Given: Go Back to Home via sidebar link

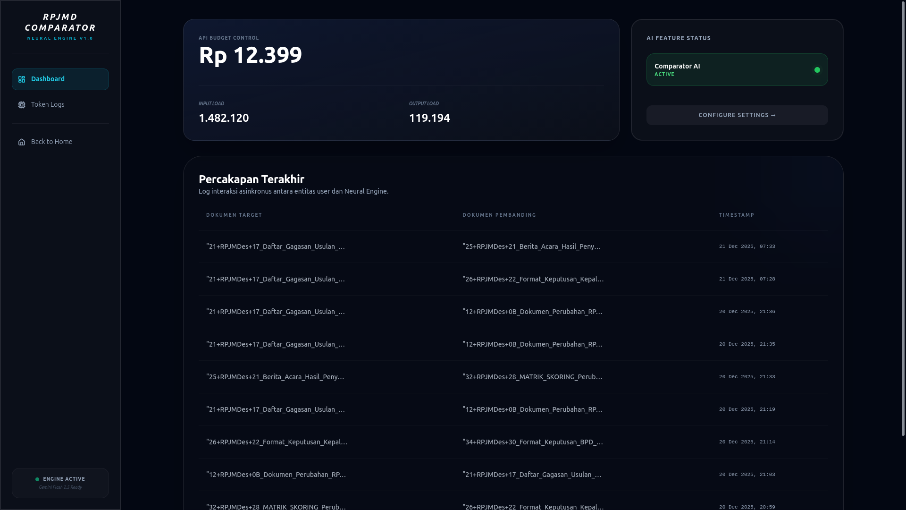Looking at the screenshot, I should point(51,142).
